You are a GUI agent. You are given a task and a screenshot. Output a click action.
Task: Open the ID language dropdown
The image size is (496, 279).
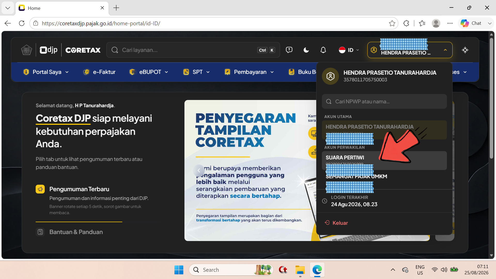[x=349, y=50]
